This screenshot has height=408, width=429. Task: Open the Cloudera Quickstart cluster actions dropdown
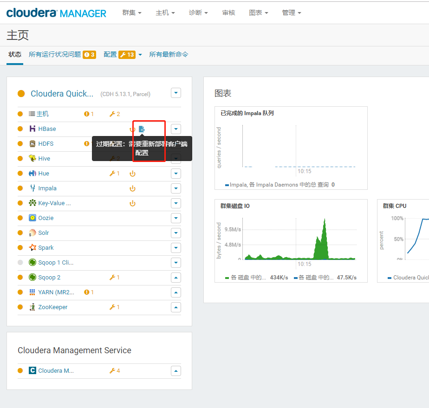pyautogui.click(x=176, y=93)
